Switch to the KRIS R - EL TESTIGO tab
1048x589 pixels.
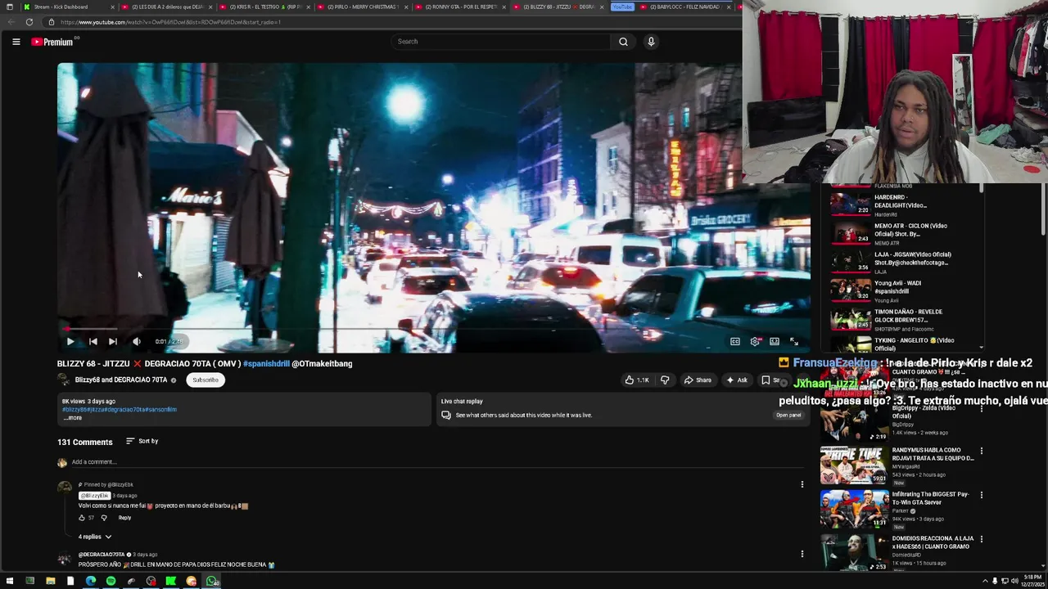point(264,7)
